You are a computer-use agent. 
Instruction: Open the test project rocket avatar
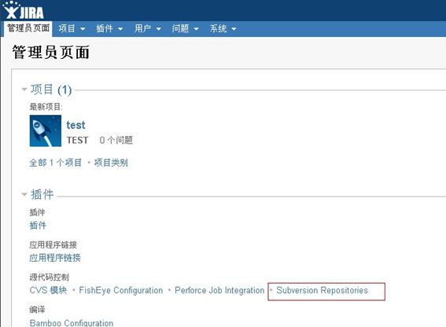coord(46,130)
